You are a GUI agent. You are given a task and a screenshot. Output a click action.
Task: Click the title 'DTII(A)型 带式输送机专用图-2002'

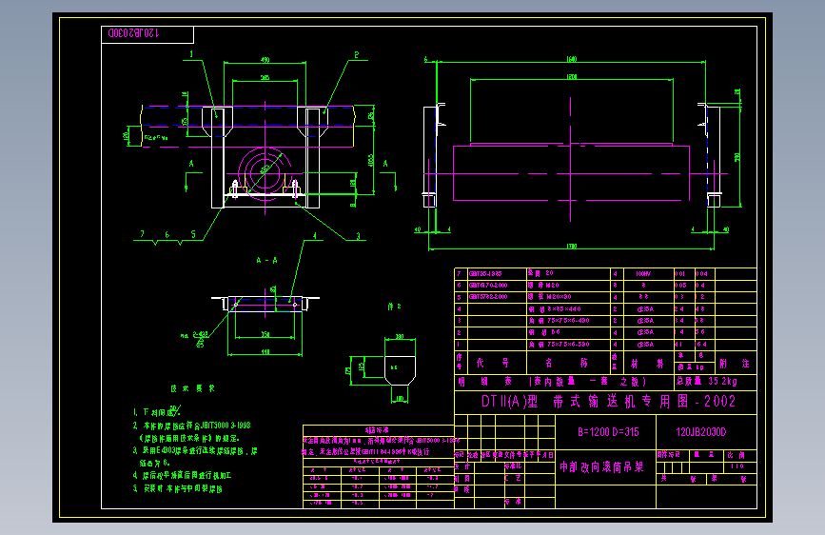coord(608,402)
